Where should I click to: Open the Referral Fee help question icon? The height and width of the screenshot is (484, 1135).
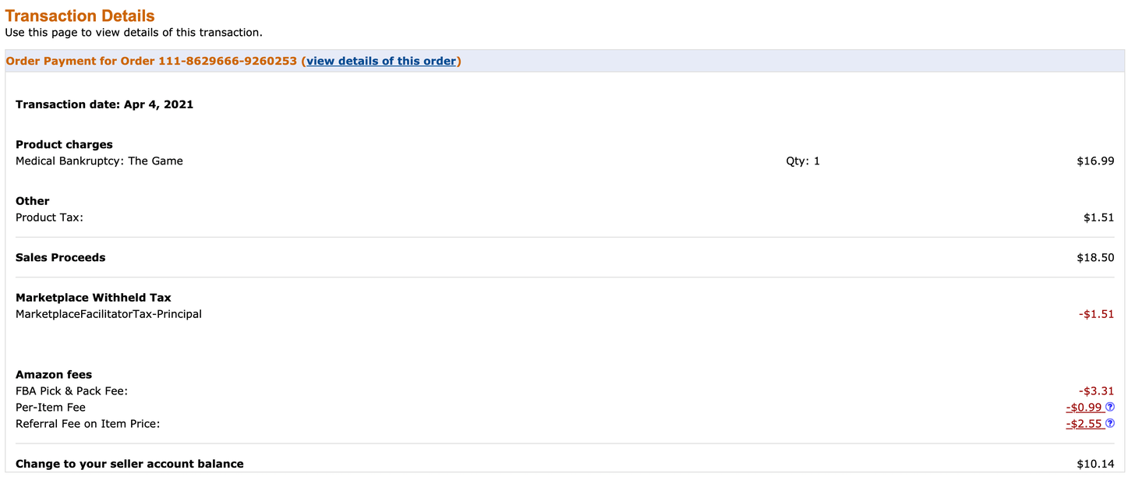(1110, 423)
